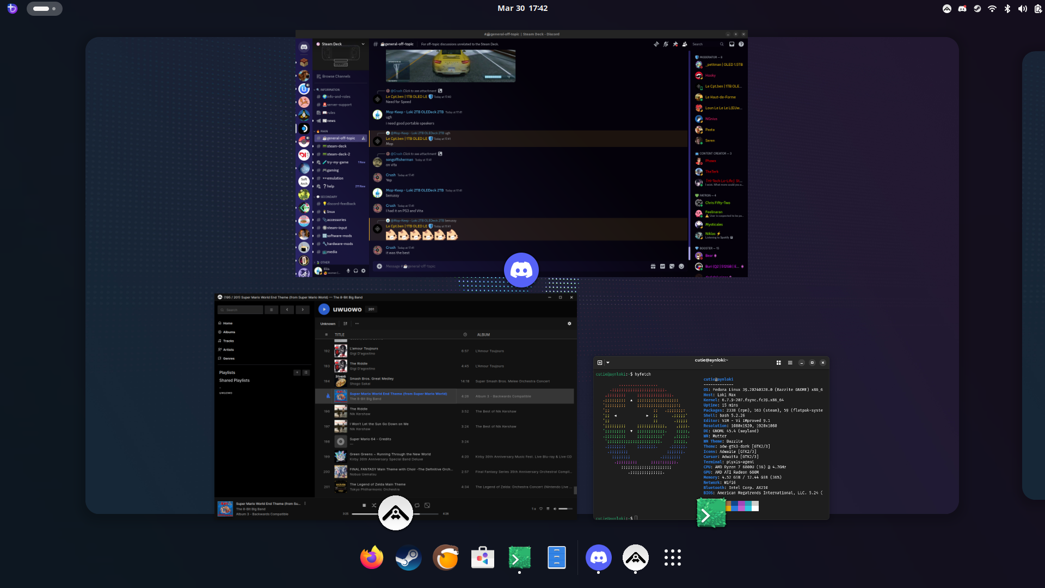1045x588 pixels.
Task: Open Albums in the music player sidebar
Action: point(229,332)
